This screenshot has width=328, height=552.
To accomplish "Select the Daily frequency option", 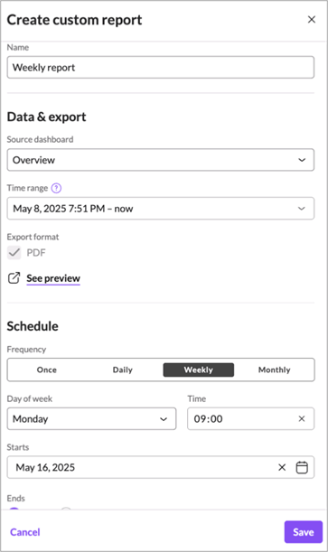I will tap(123, 370).
